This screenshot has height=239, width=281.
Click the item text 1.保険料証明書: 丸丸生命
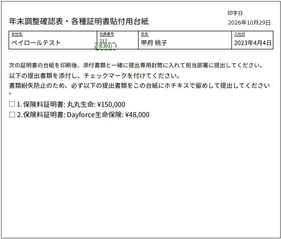click(x=55, y=104)
